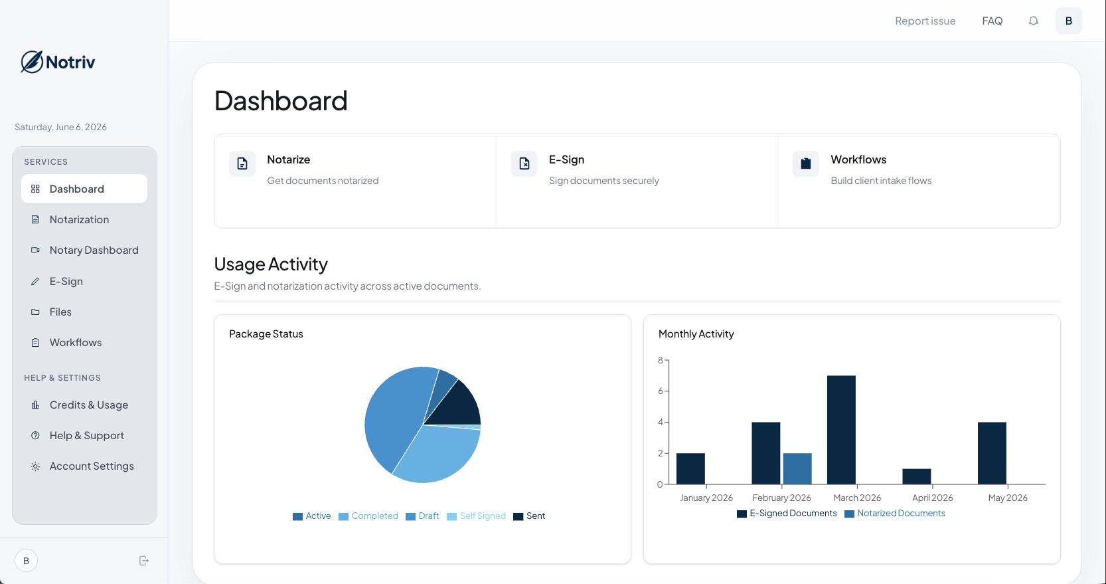
Task: Click 'Build client intake flows' text
Action: point(881,181)
